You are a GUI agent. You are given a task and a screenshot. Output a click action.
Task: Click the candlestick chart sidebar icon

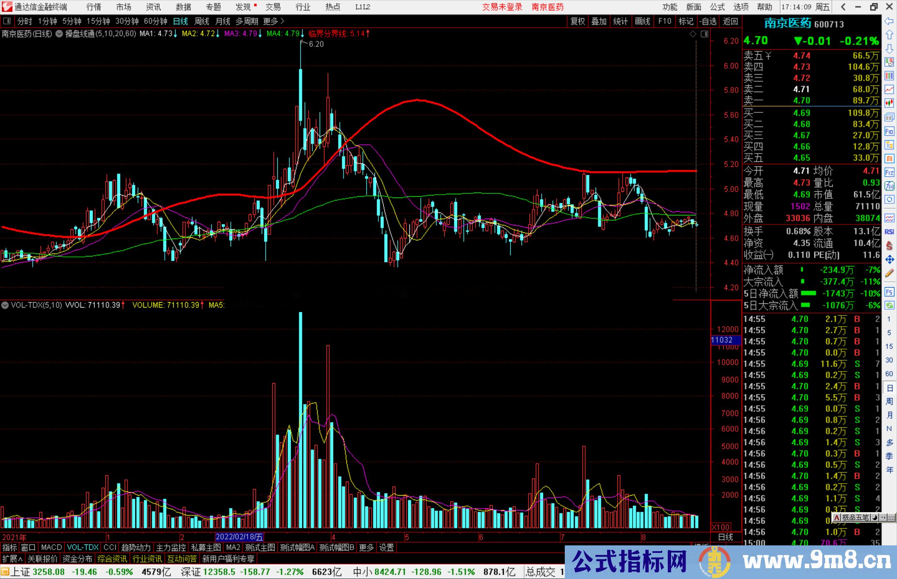point(889,103)
